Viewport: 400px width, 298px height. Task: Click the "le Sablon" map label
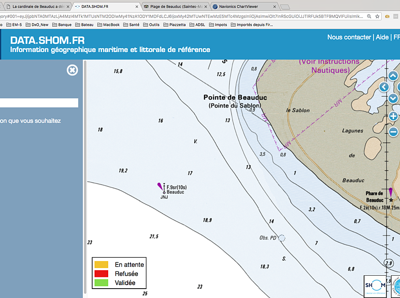click(298, 110)
